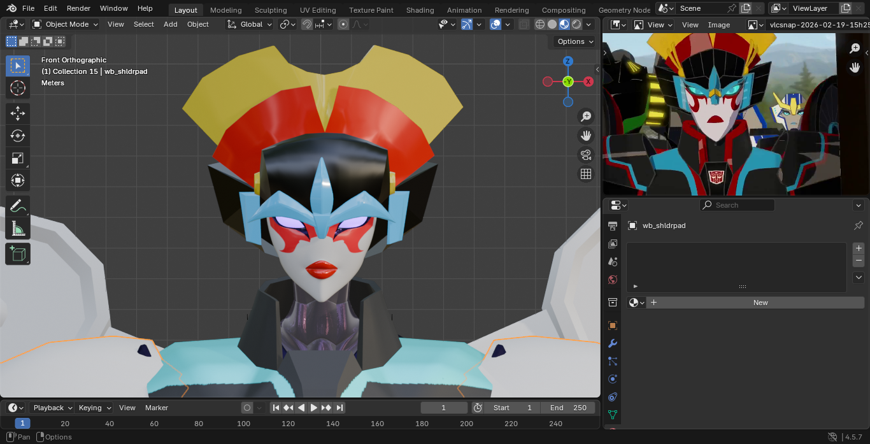
Task: Click the viewport zoom magnifier icon
Action: coord(586,116)
